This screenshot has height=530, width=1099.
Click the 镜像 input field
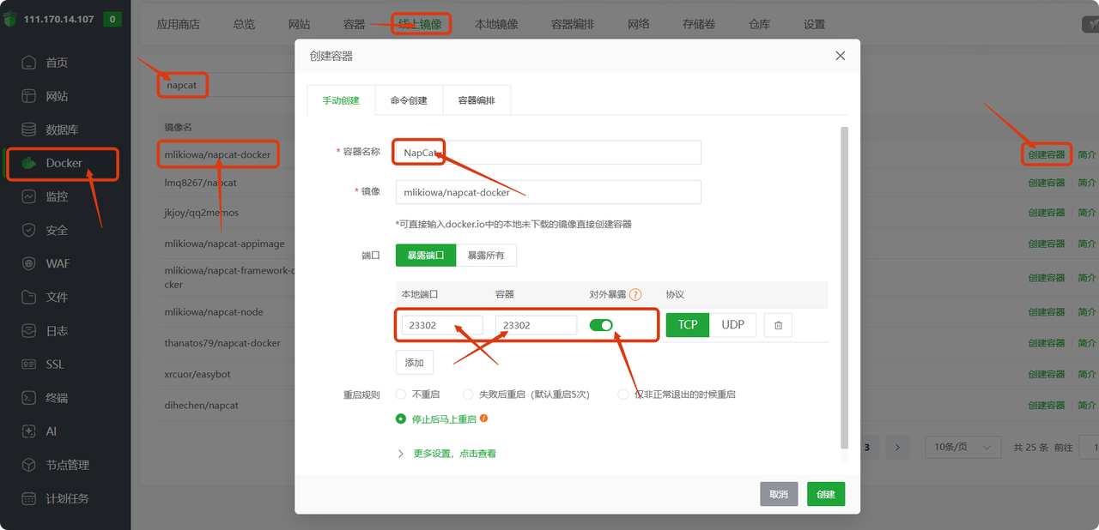coord(548,192)
